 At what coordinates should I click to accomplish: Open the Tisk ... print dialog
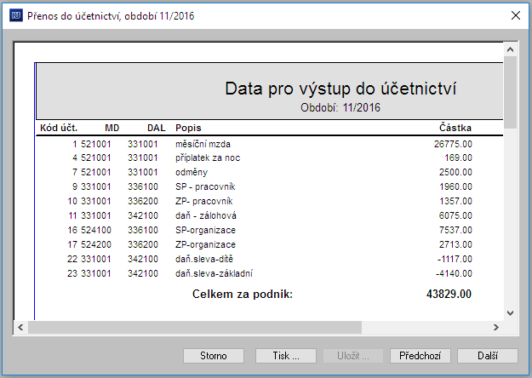pos(286,356)
